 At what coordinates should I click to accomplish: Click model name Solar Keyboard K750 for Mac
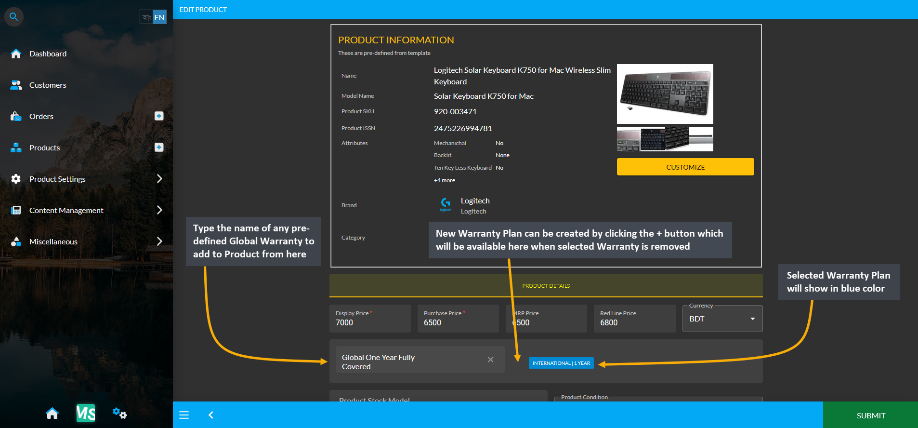(484, 96)
